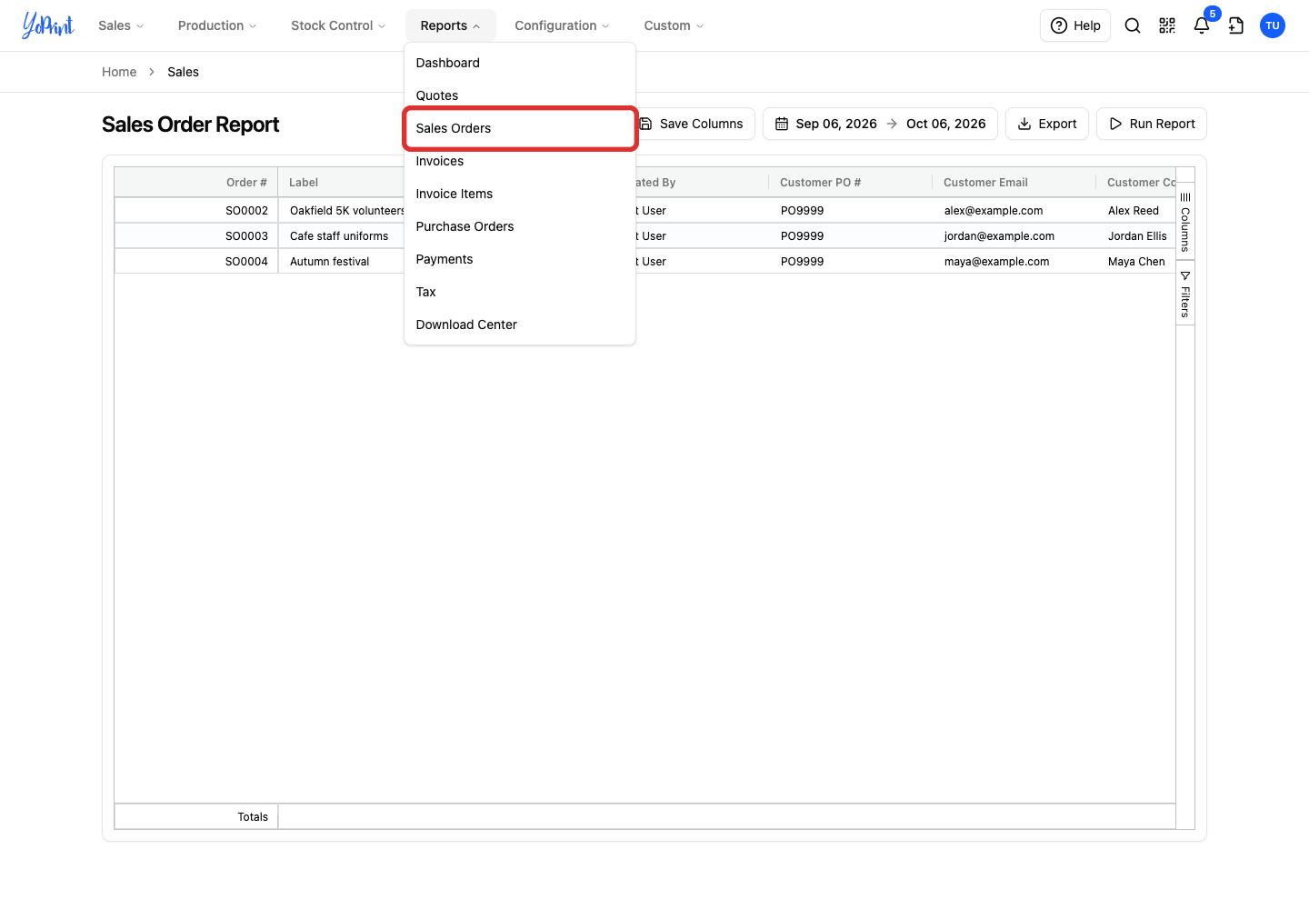The image size is (1309, 909).
Task: Click Maya Chen customer cell
Action: click(x=1136, y=261)
